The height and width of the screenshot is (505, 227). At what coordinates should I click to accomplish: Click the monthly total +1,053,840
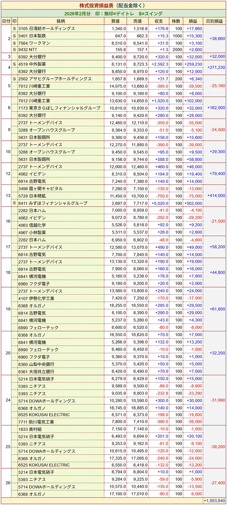(x=214, y=501)
